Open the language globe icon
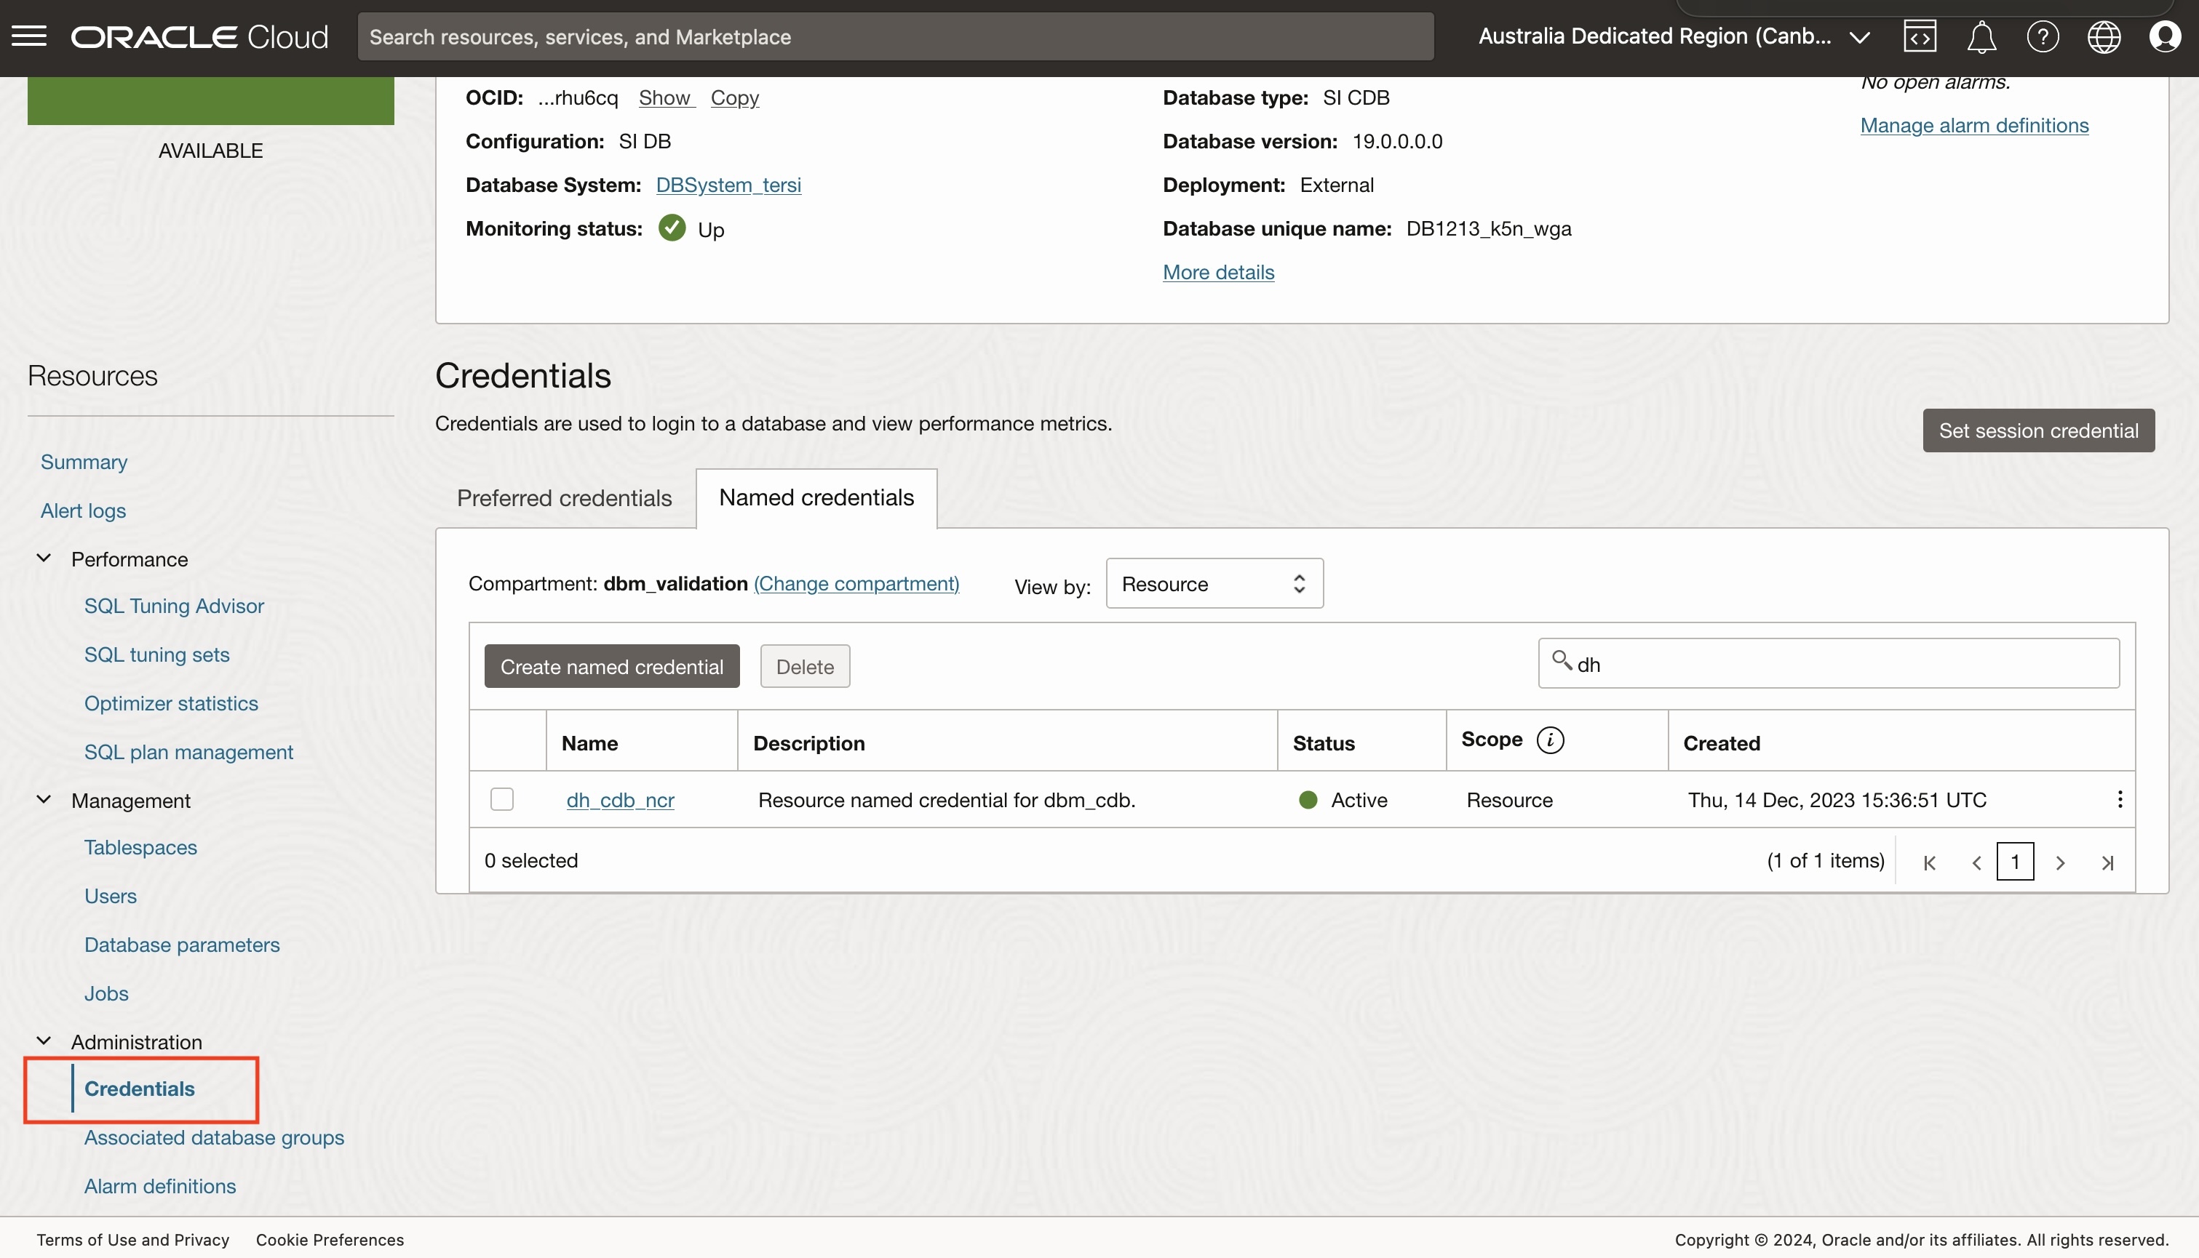The width and height of the screenshot is (2199, 1258). tap(2103, 37)
